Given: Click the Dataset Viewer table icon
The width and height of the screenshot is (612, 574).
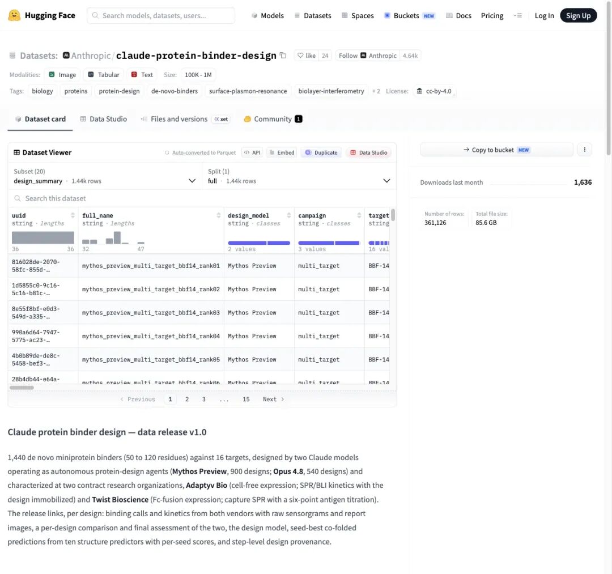Looking at the screenshot, I should (x=16, y=152).
